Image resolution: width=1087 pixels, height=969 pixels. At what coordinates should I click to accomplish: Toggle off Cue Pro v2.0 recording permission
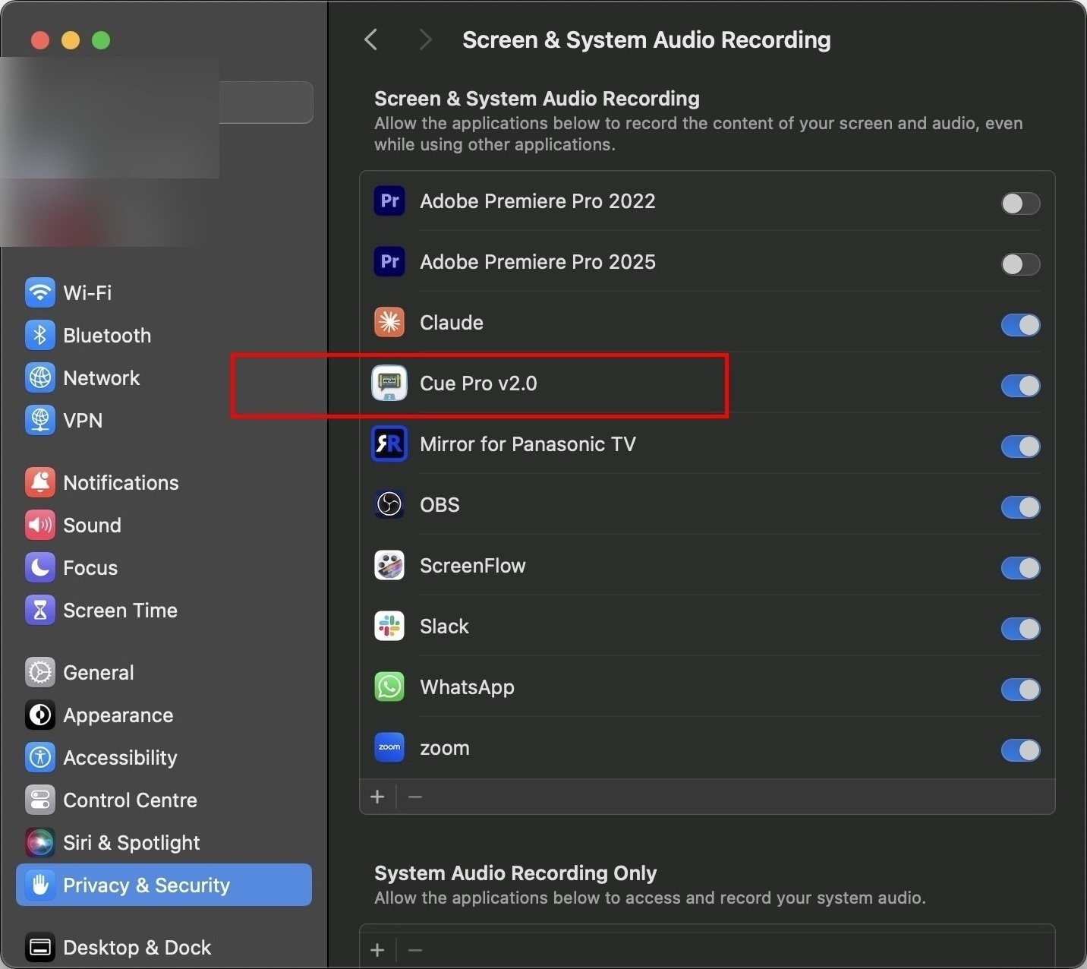[1020, 386]
